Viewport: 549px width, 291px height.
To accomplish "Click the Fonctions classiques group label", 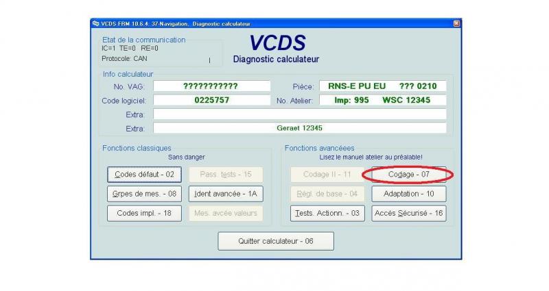I will coord(137,148).
